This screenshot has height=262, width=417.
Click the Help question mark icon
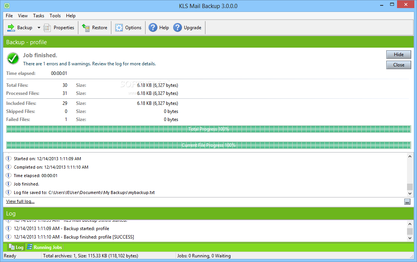(153, 27)
